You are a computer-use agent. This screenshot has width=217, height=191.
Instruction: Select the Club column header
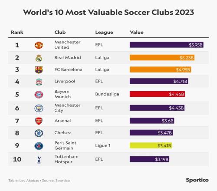[60, 32]
